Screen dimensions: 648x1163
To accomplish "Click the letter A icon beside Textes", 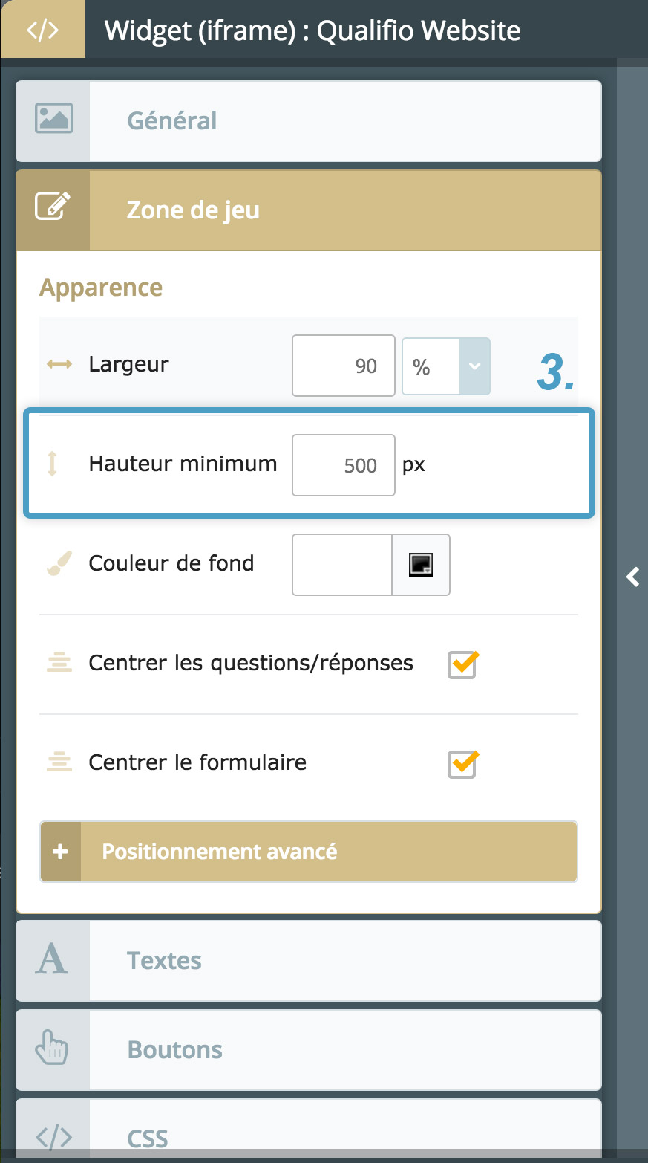I will point(51,960).
